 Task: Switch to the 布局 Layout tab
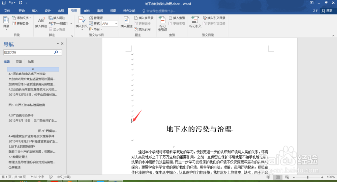[61, 11]
